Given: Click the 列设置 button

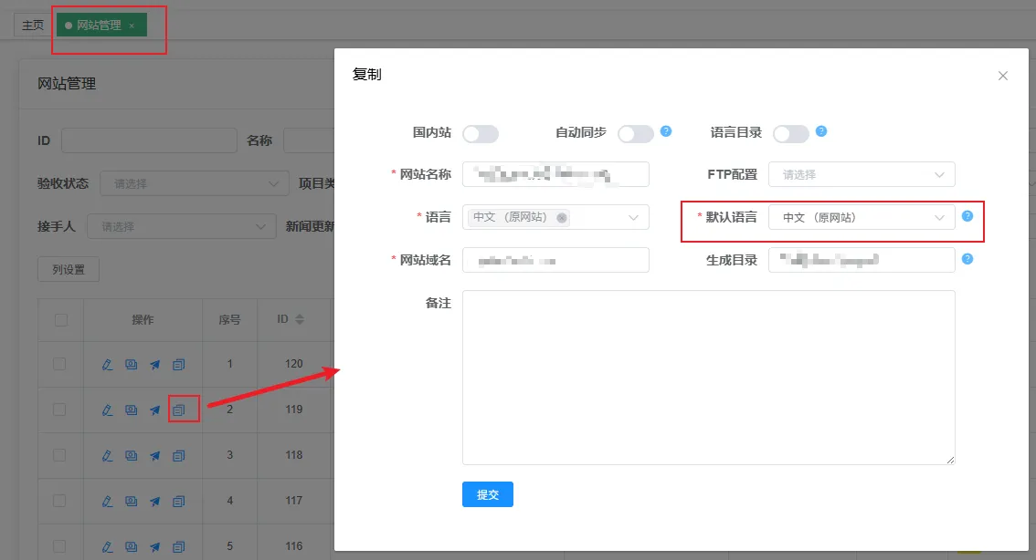Looking at the screenshot, I should click(x=69, y=270).
